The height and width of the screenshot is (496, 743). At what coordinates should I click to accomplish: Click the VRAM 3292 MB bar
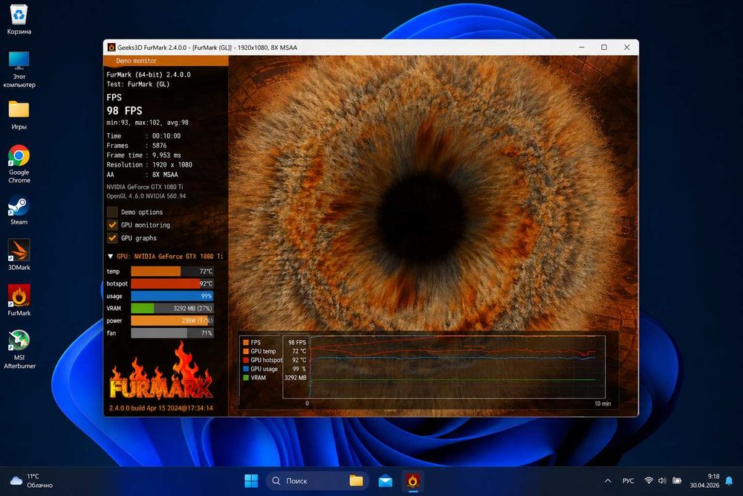pos(172,308)
